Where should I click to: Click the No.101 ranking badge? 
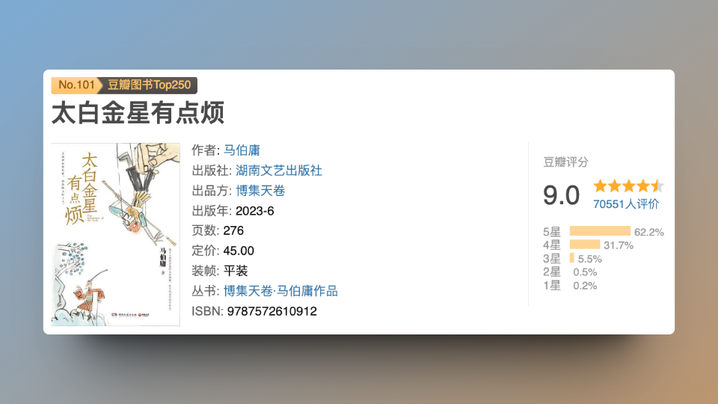[x=76, y=85]
